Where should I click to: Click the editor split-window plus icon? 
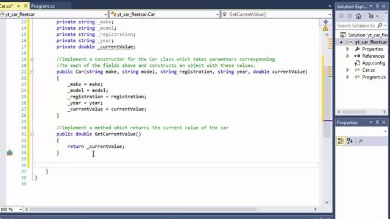click(x=325, y=22)
